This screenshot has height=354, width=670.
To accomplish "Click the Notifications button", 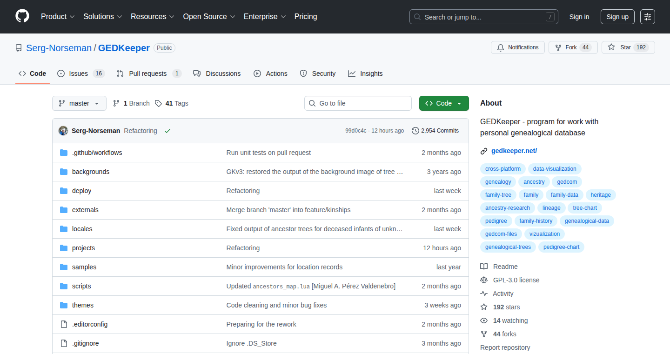I will point(518,47).
